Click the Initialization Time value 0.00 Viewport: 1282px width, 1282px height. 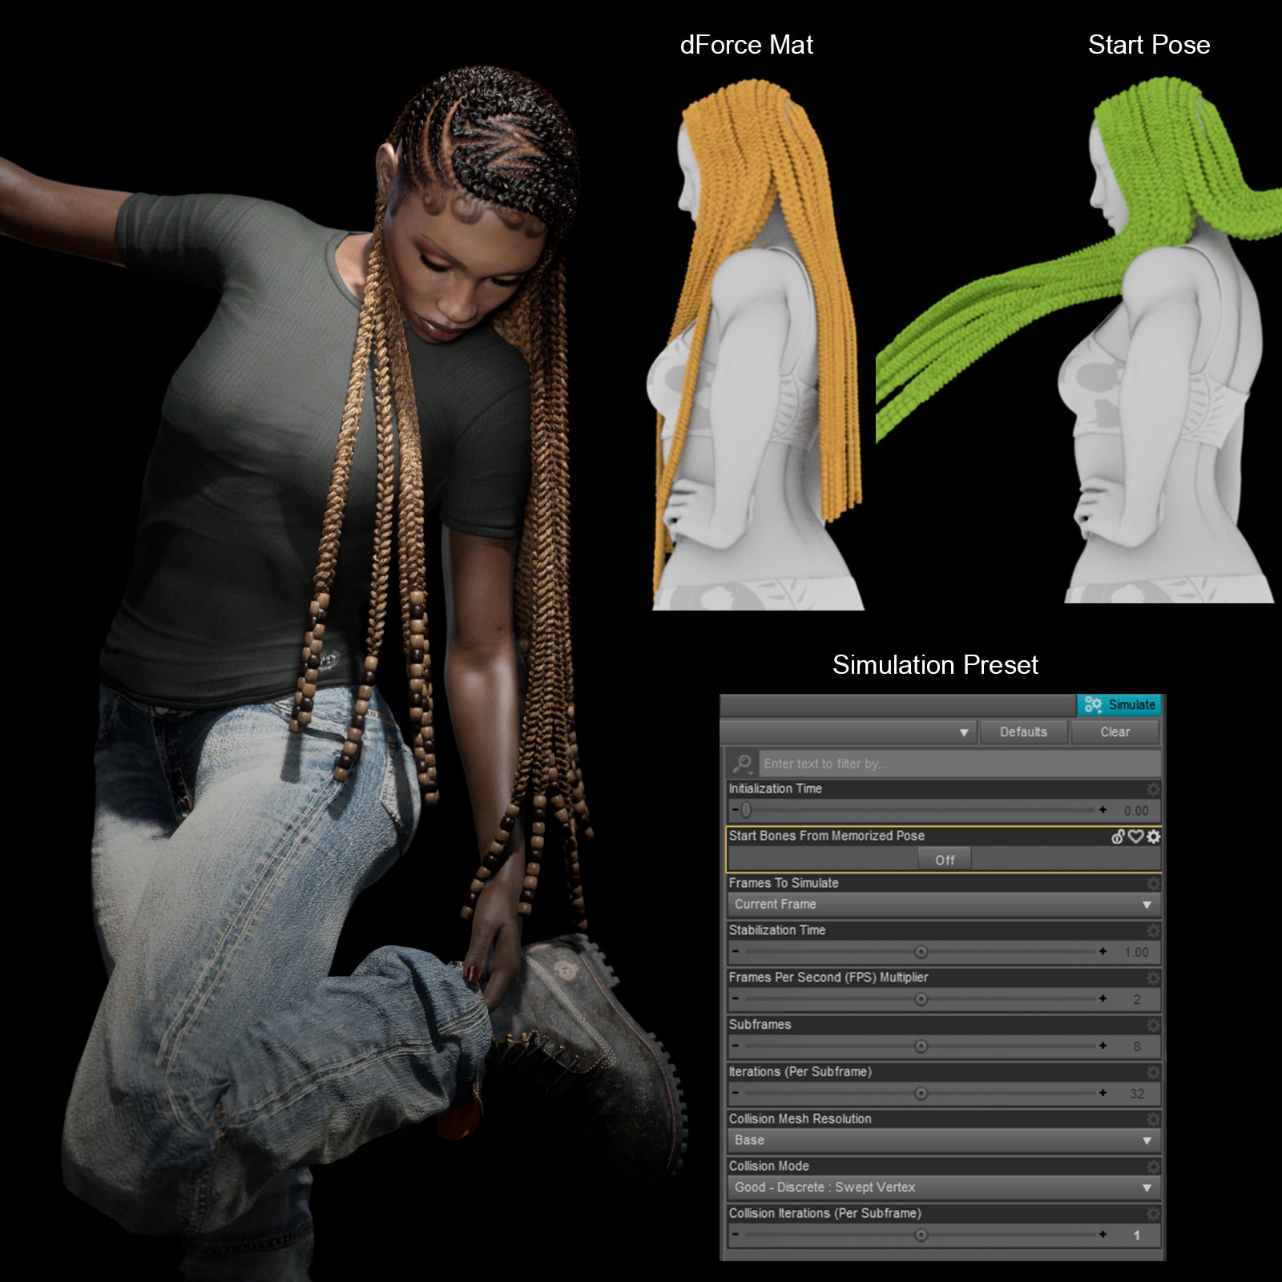1135,811
